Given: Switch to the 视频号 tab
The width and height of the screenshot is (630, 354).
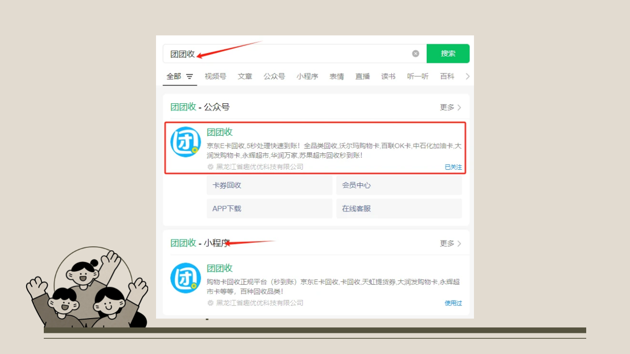Looking at the screenshot, I should click(x=216, y=76).
